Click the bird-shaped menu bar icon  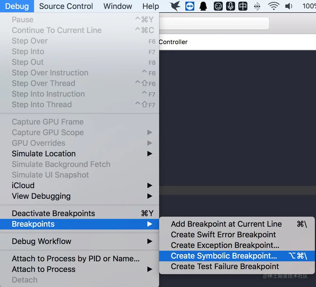(175, 6)
